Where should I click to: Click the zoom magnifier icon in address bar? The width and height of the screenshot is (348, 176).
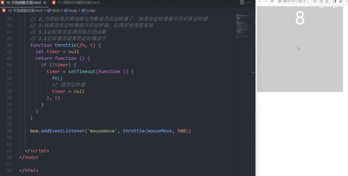(315, 1)
